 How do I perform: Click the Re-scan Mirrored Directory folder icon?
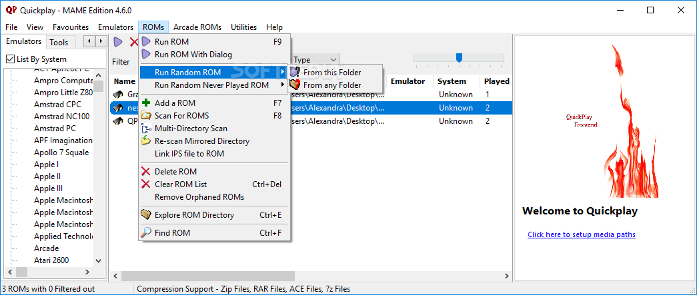click(146, 141)
